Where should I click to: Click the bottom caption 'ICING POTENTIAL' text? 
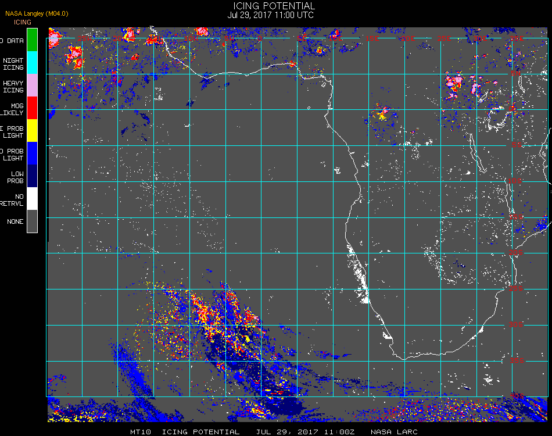pos(200,432)
